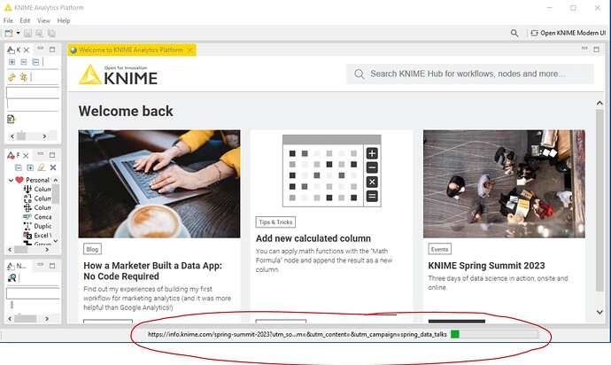611x365 pixels.
Task: Minimize the Node Repository panel
Action: click(41, 265)
